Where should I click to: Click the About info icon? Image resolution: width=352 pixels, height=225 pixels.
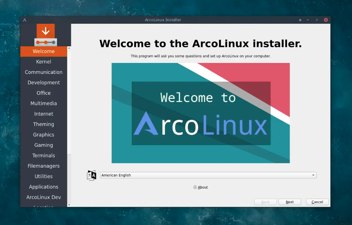point(195,187)
